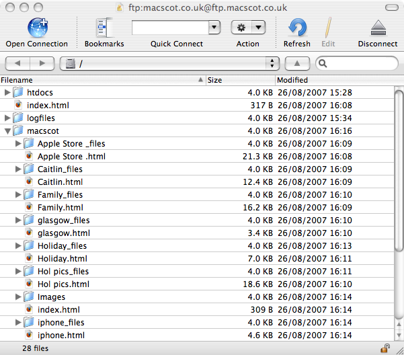
Task: Click the proxy icon in the title bar
Action: 120,7
